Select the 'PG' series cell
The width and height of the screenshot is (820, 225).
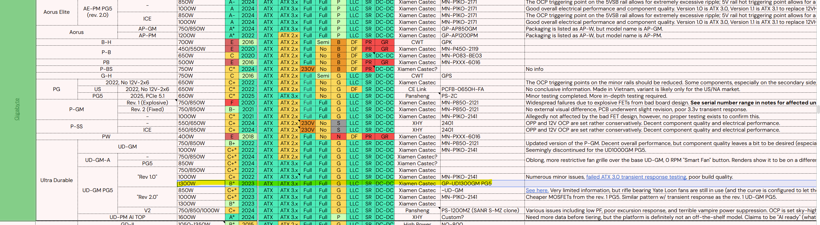pyautogui.click(x=57, y=89)
